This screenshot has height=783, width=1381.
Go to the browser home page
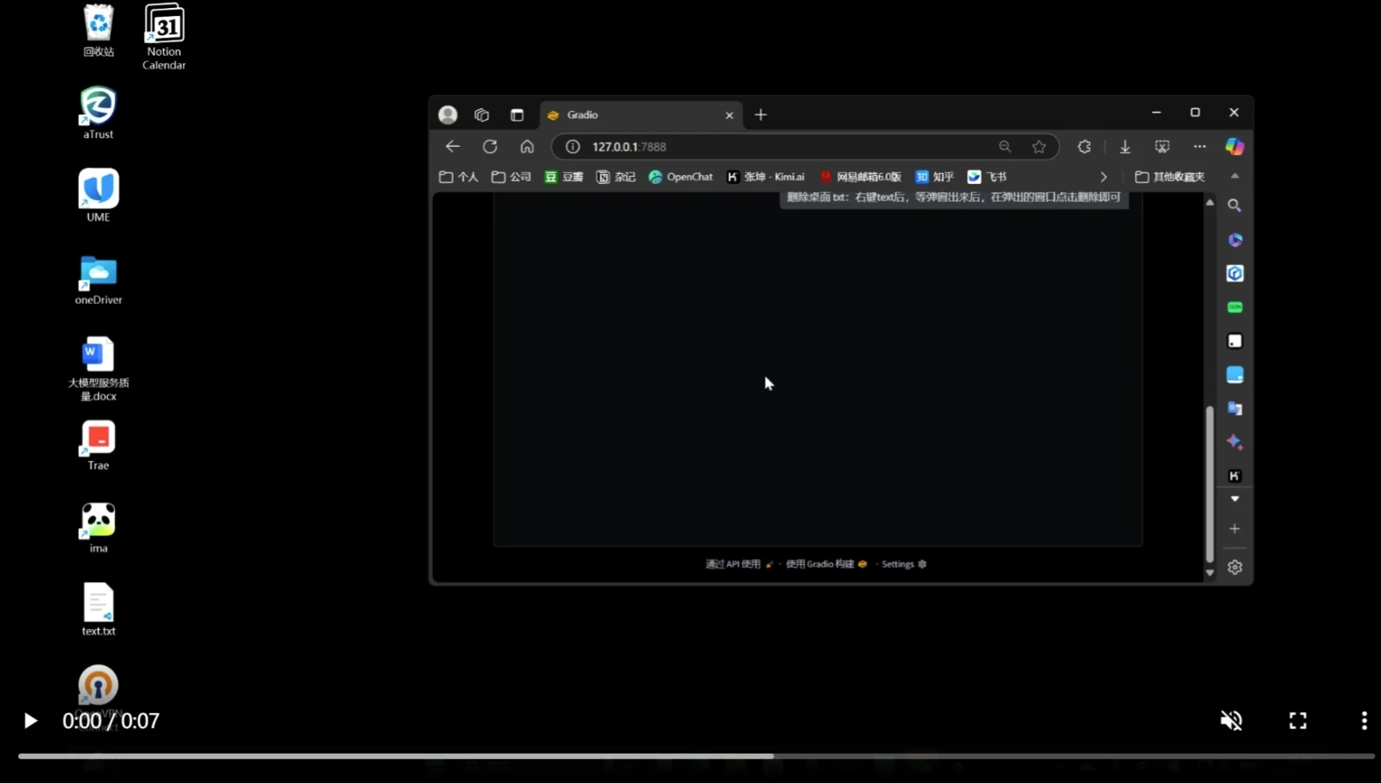527,147
